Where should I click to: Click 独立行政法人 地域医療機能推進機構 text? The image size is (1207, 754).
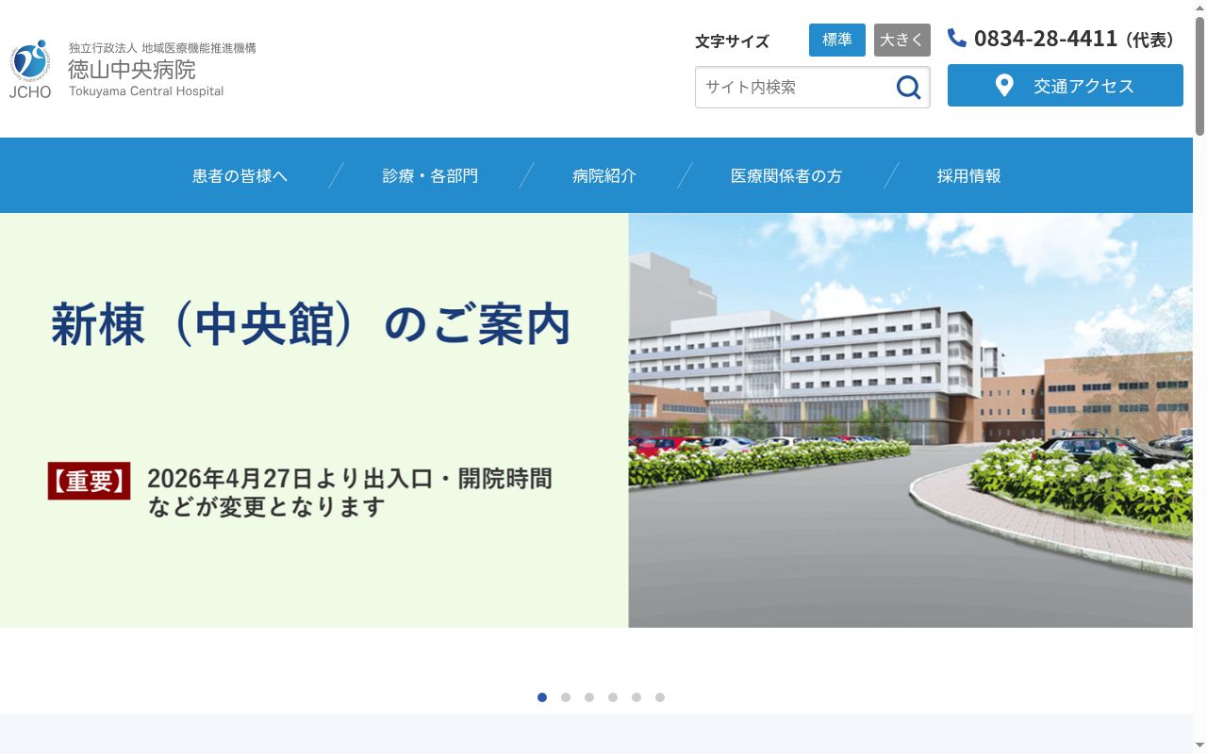click(162, 48)
